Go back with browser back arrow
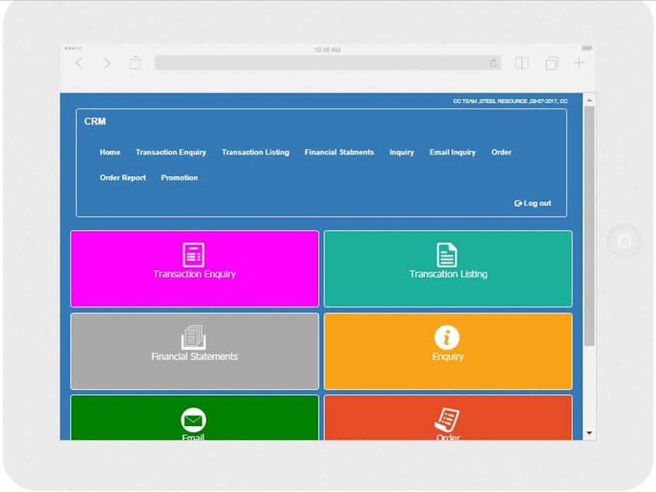The height and width of the screenshot is (492, 656). coord(78,63)
